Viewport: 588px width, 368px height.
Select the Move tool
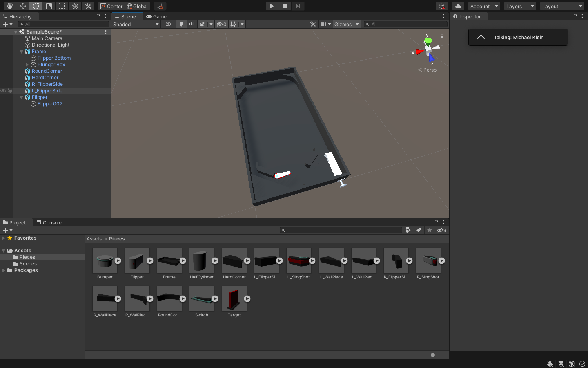[23, 6]
